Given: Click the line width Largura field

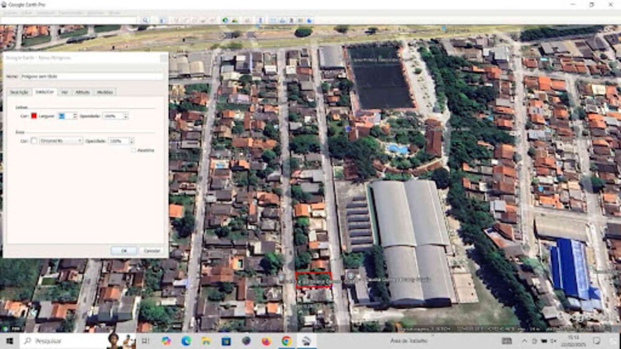Looking at the screenshot, I should pos(65,116).
